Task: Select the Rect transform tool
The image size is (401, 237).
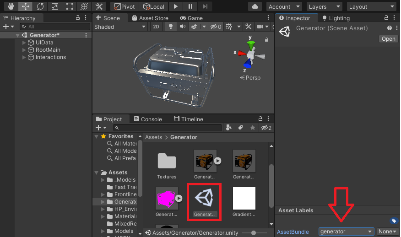Action: tap(69, 6)
